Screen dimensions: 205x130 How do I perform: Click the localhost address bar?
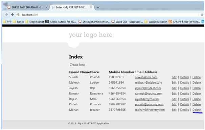coord(107,15)
